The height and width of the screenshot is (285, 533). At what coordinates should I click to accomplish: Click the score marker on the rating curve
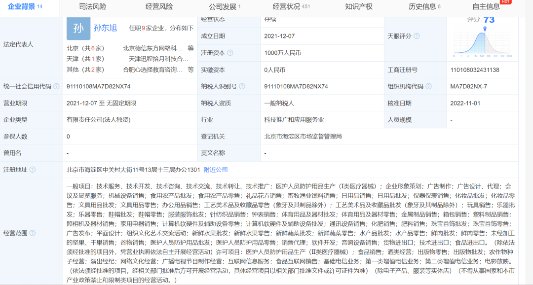pos(485,29)
